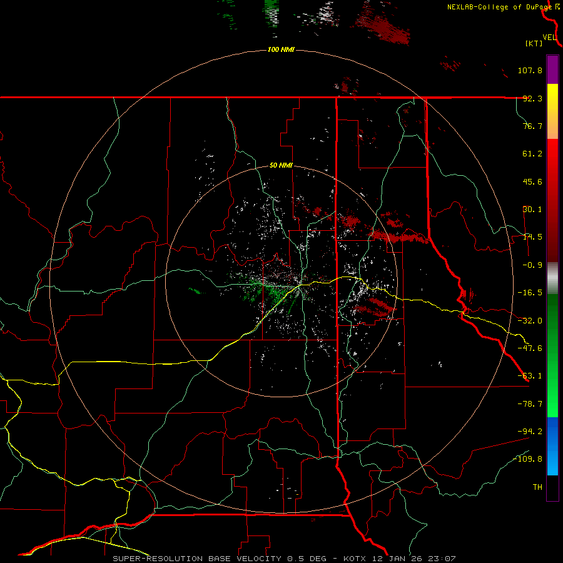Click the 30.1 legend value
Image resolution: width=563 pixels, height=563 pixels.
tap(532, 210)
